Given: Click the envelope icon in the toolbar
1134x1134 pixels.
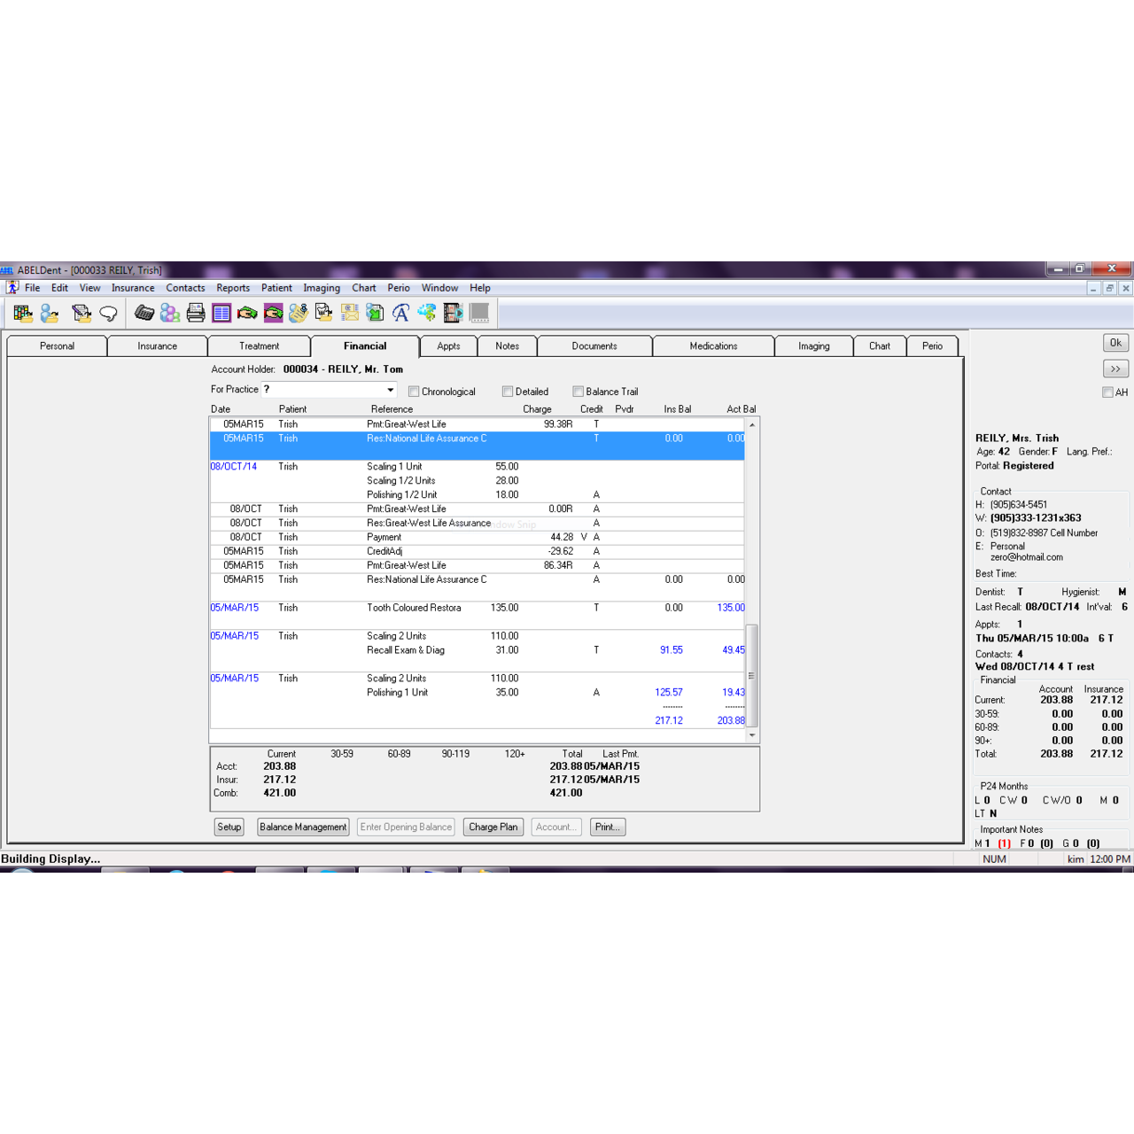Looking at the screenshot, I should pyautogui.click(x=350, y=313).
